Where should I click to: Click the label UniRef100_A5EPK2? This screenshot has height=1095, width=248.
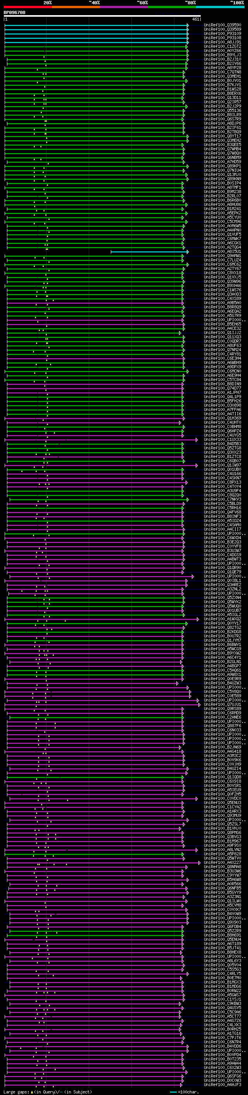coord(222,213)
